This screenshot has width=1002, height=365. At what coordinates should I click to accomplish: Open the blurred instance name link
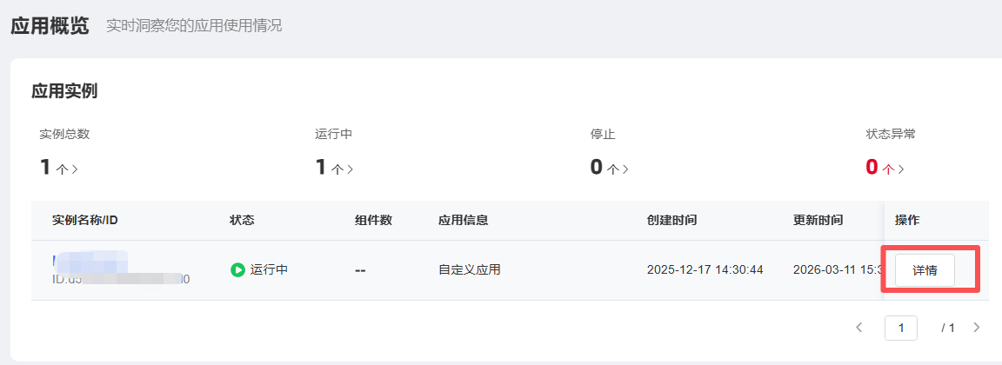coord(90,260)
